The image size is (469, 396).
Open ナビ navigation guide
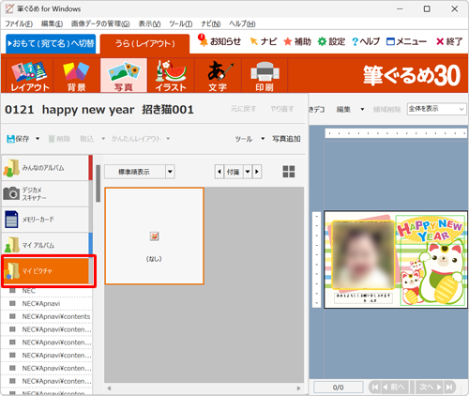point(264,41)
